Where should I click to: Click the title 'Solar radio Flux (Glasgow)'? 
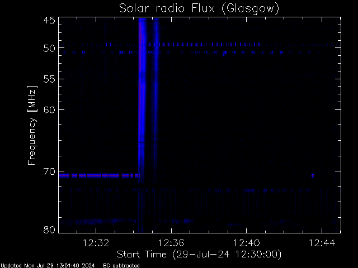pos(199,9)
